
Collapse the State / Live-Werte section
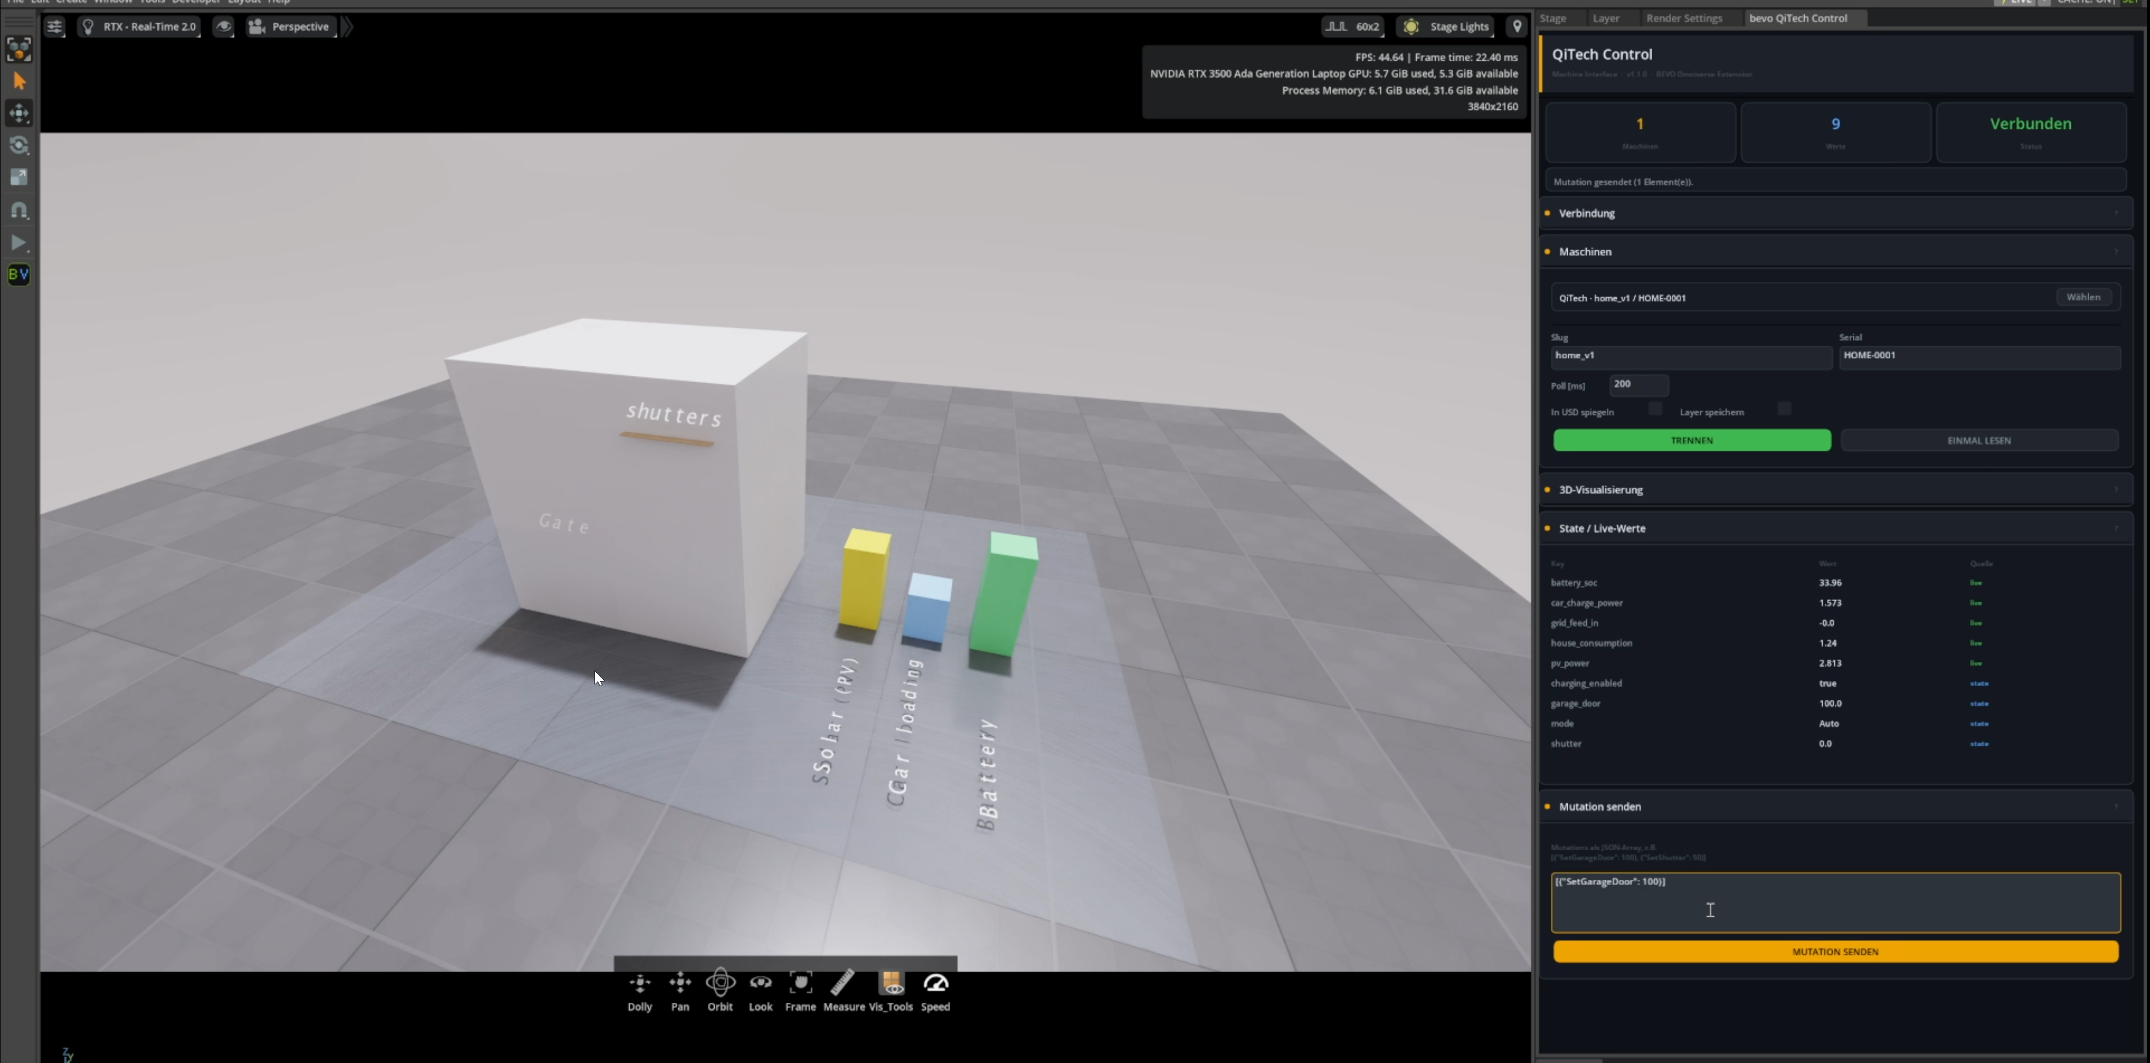point(1835,528)
